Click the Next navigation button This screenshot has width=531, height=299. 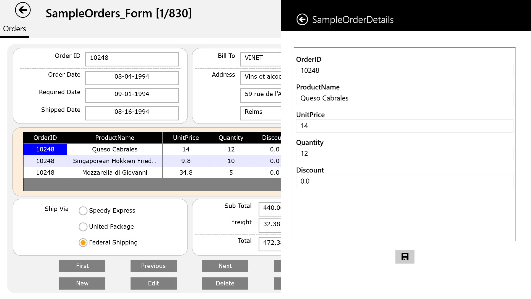pos(225,266)
